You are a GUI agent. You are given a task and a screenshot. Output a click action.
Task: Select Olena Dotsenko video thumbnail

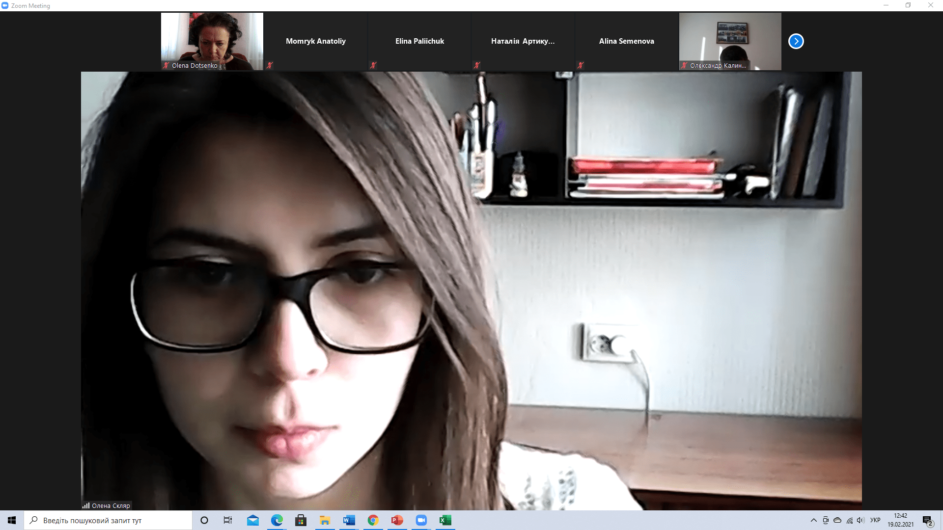click(212, 41)
